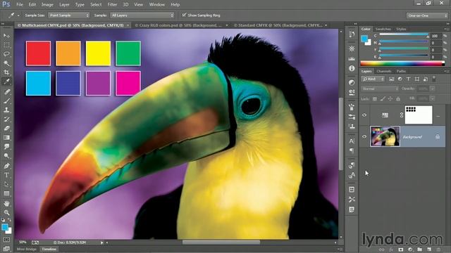
Task: Hide the Background layer with its eye icon
Action: (364, 136)
